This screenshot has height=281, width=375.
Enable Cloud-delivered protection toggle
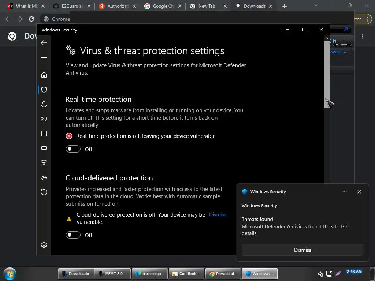click(x=73, y=235)
